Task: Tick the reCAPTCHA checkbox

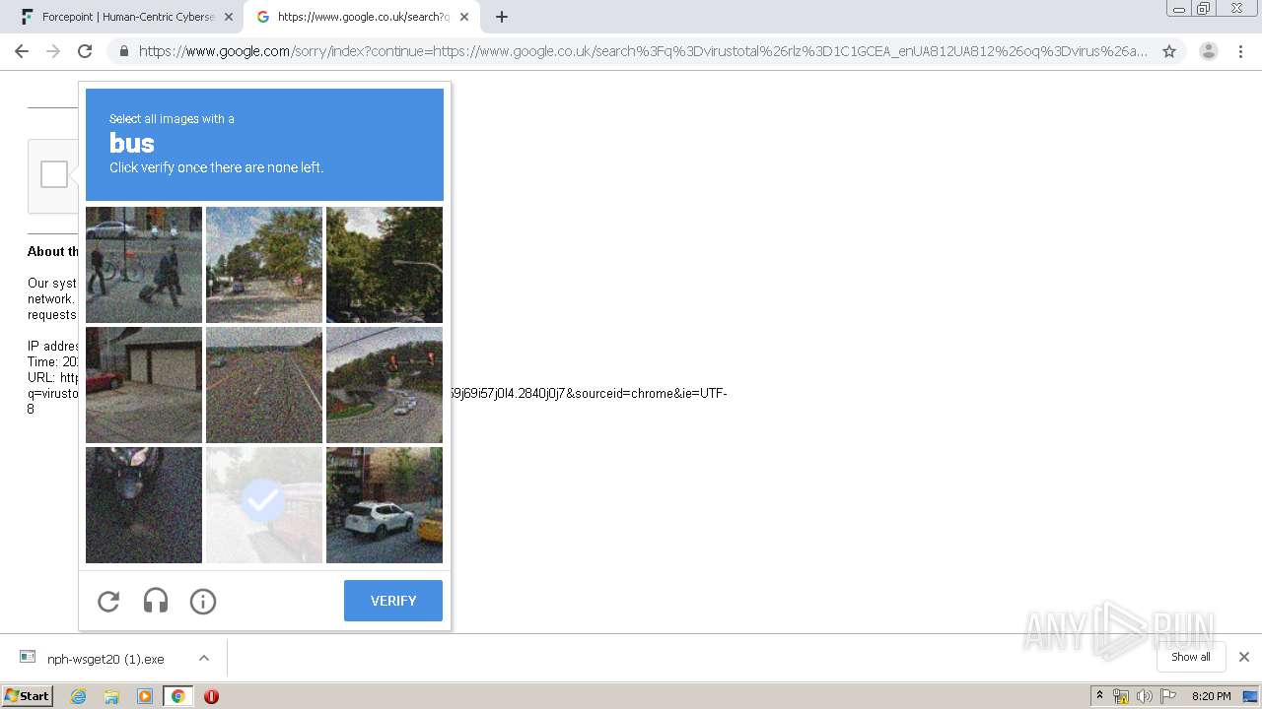Action: (54, 174)
